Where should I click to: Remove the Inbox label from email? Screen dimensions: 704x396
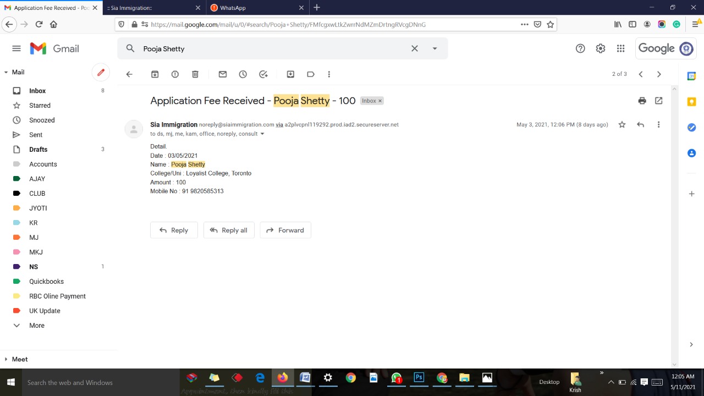[x=380, y=101]
